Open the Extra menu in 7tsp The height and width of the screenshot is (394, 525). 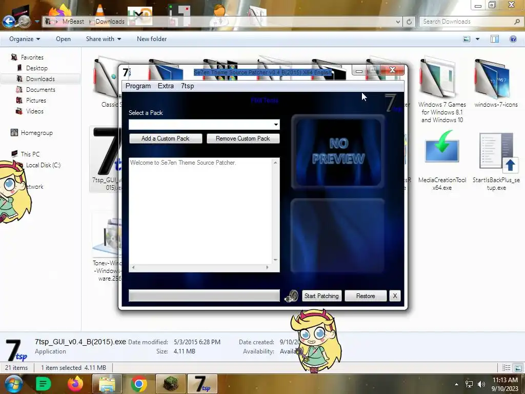tap(166, 86)
